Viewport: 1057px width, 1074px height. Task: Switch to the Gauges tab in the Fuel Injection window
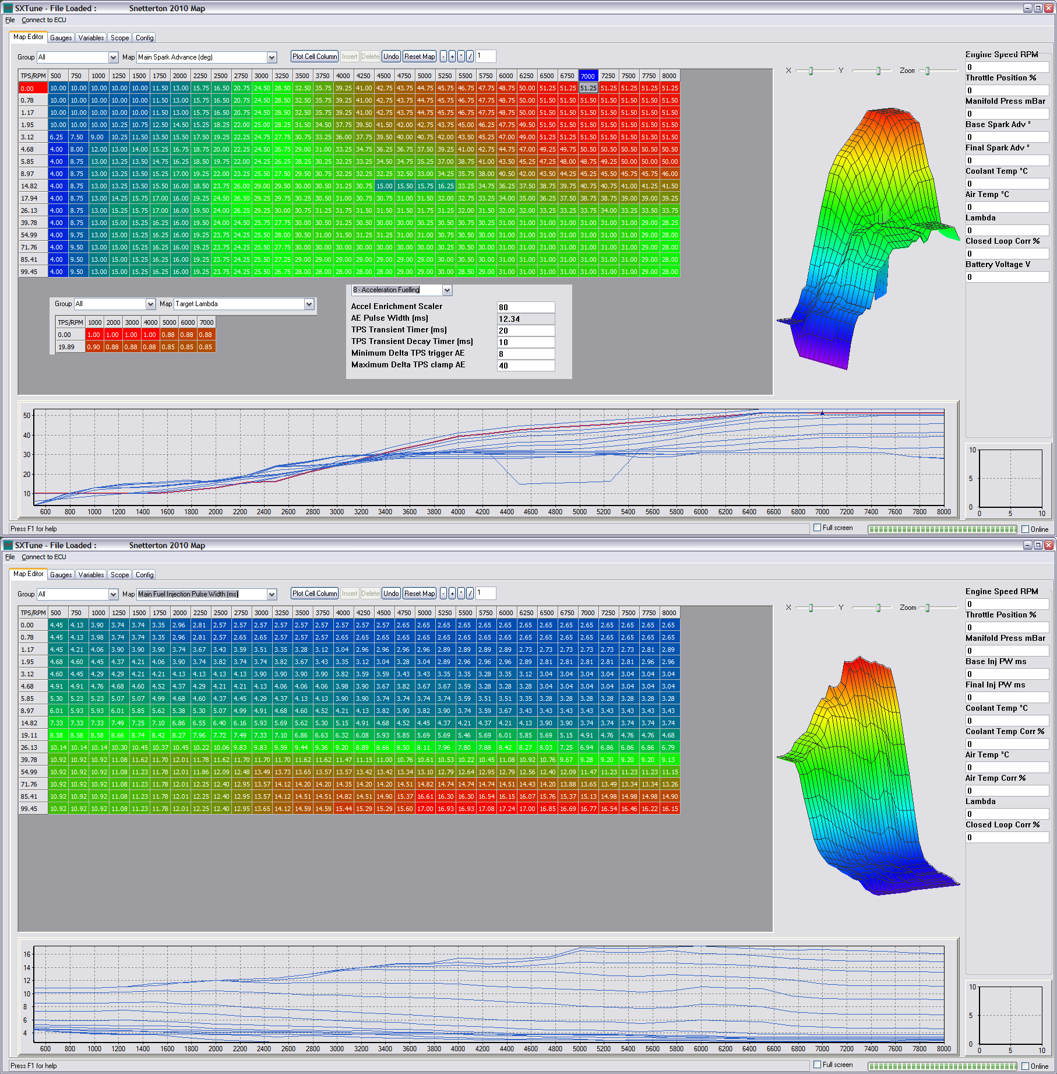click(61, 575)
